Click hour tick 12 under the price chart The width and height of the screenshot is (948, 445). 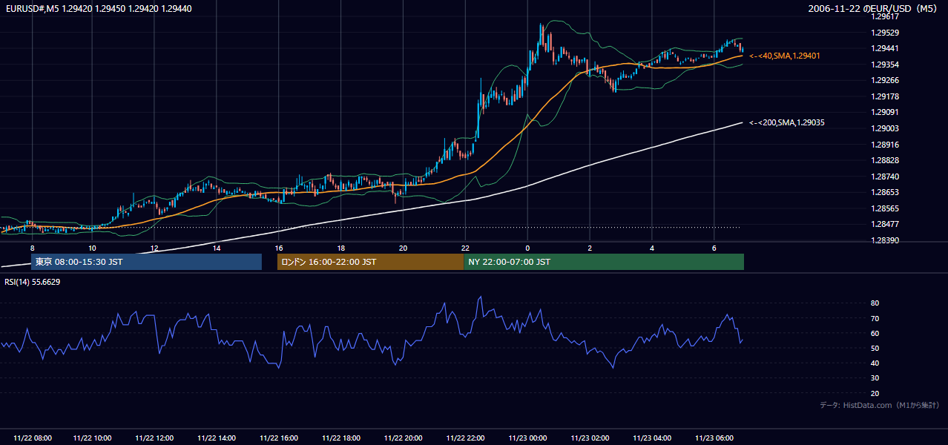(154, 248)
